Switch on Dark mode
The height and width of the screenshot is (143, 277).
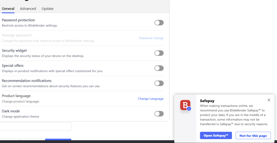(159, 114)
